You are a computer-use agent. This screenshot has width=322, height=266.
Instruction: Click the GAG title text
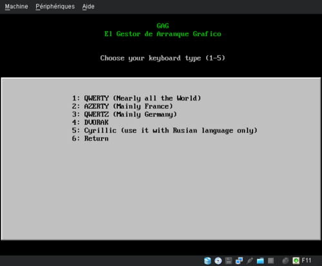[x=163, y=26]
